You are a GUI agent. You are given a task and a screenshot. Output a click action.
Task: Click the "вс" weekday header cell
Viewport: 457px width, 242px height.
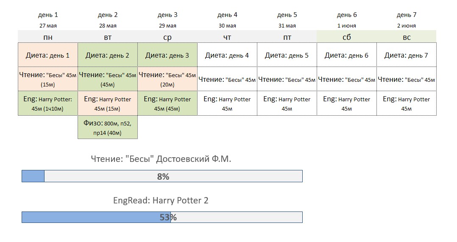[x=406, y=37]
